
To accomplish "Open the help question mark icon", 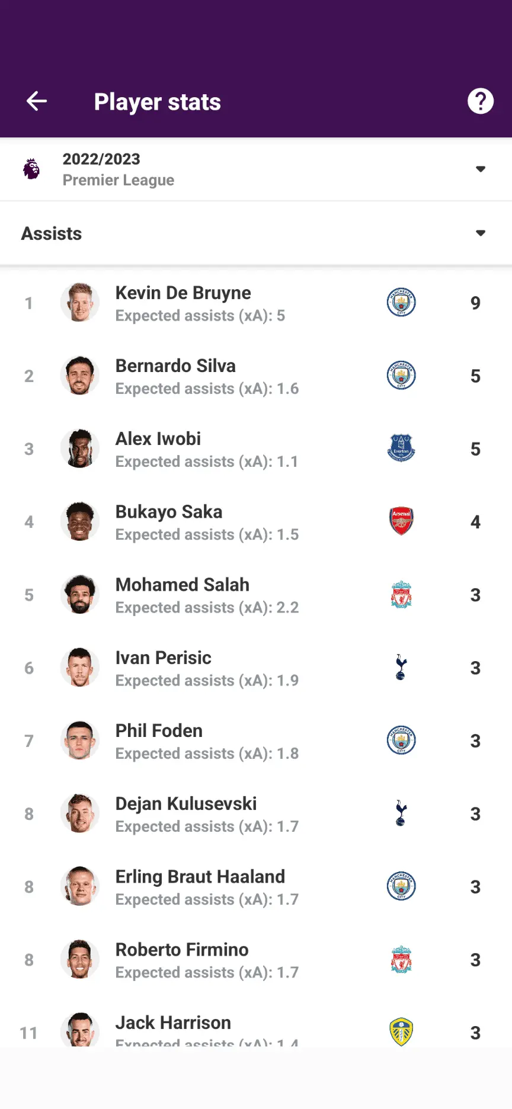I will 480,101.
